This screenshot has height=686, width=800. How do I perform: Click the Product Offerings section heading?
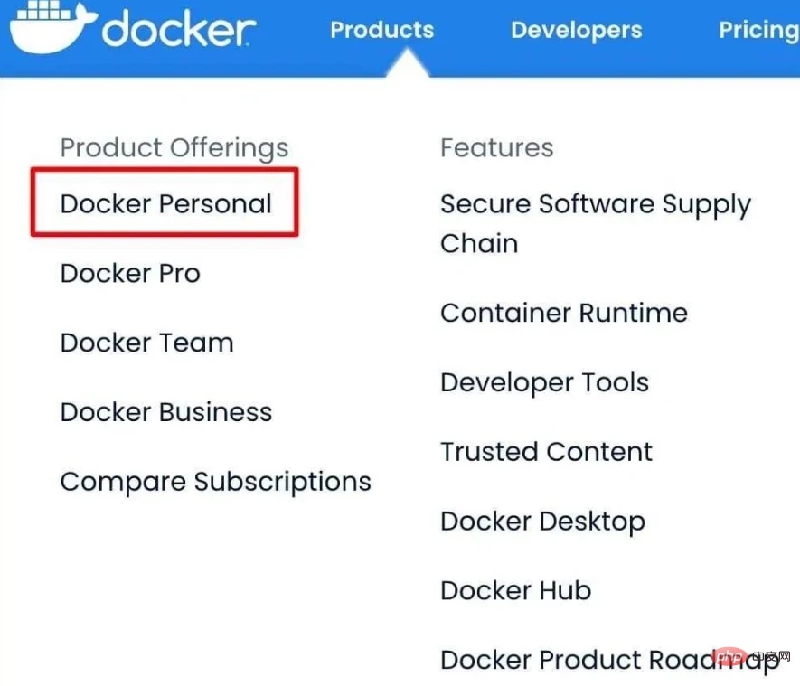(x=174, y=149)
